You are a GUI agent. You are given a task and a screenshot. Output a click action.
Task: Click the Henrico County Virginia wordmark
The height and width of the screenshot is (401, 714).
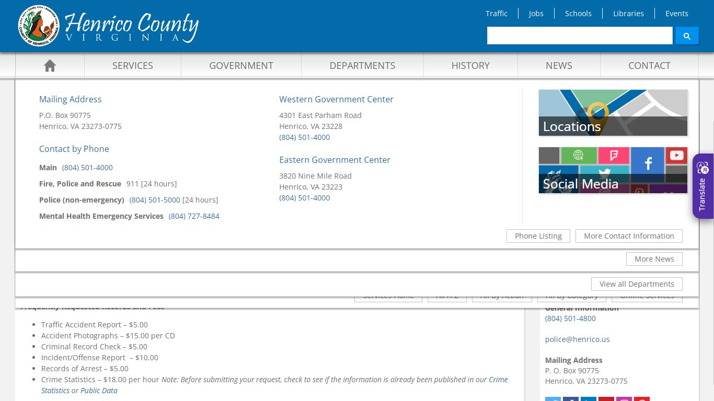pos(132,27)
